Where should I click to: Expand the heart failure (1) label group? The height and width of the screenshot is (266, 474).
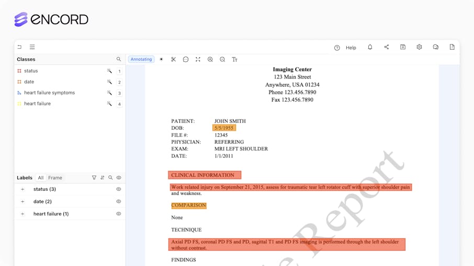point(22,214)
